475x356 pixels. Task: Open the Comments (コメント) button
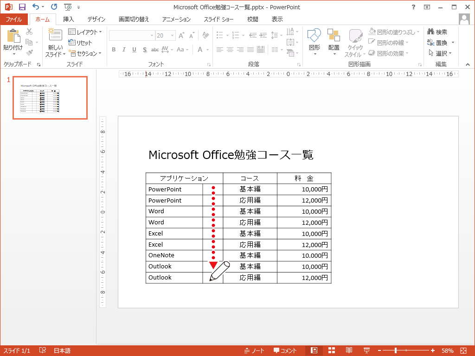[285, 350]
